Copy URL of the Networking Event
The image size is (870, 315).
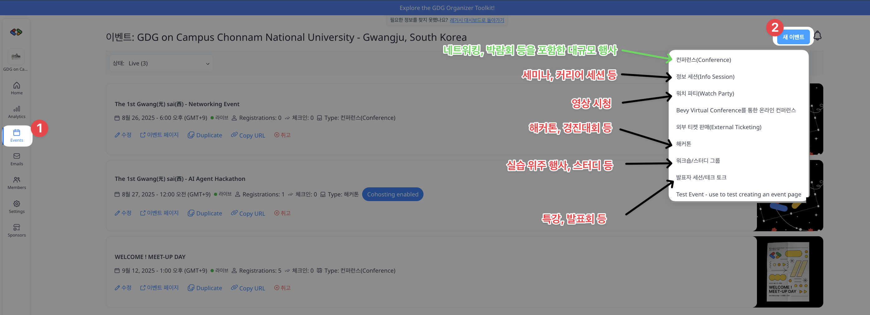(x=248, y=135)
